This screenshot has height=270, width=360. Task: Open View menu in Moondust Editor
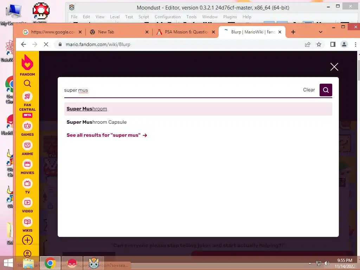pyautogui.click(x=100, y=17)
